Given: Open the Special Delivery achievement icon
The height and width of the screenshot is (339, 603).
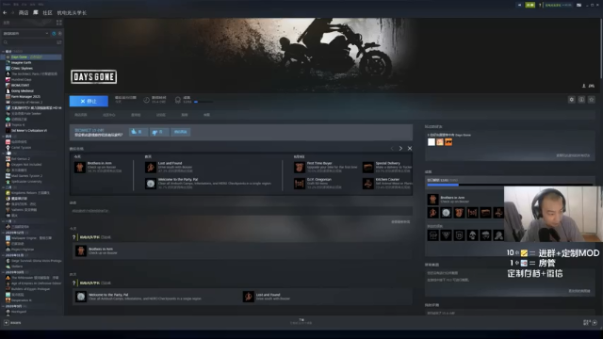Looking at the screenshot, I should coord(368,168).
